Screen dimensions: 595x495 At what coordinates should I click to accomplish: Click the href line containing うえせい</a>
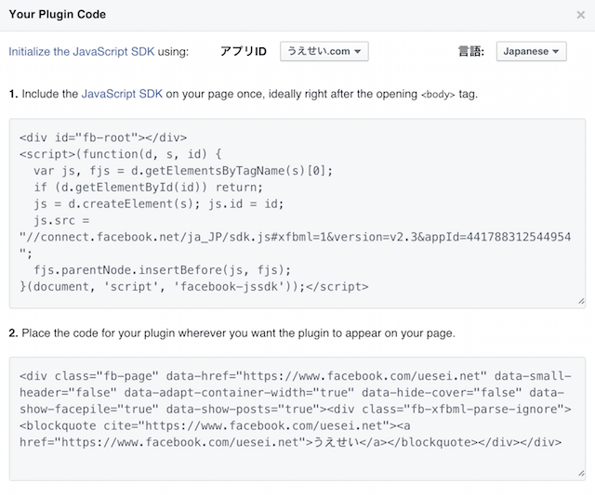290,442
